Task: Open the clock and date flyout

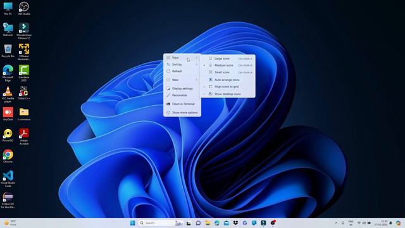Action: point(382,223)
